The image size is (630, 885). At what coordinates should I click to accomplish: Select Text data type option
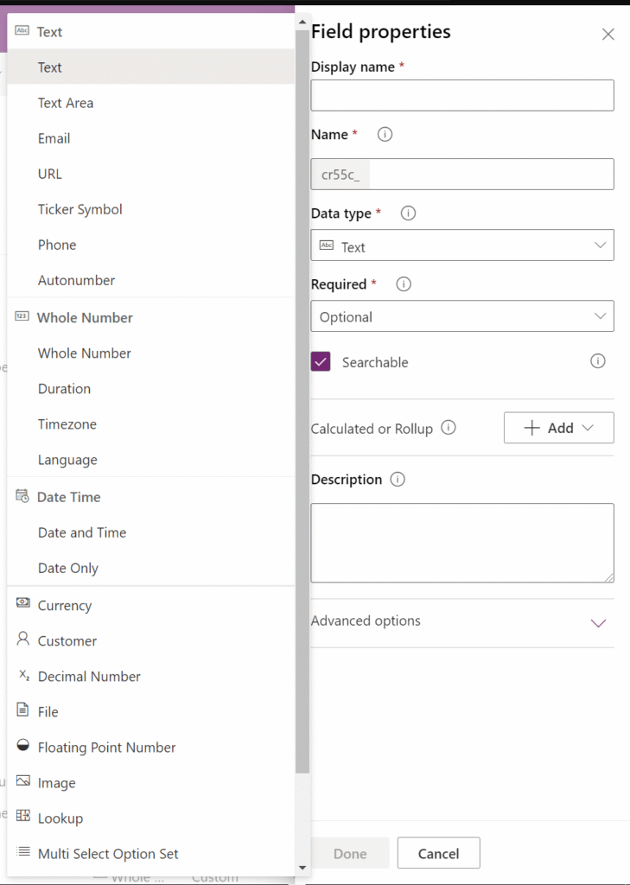tap(150, 67)
